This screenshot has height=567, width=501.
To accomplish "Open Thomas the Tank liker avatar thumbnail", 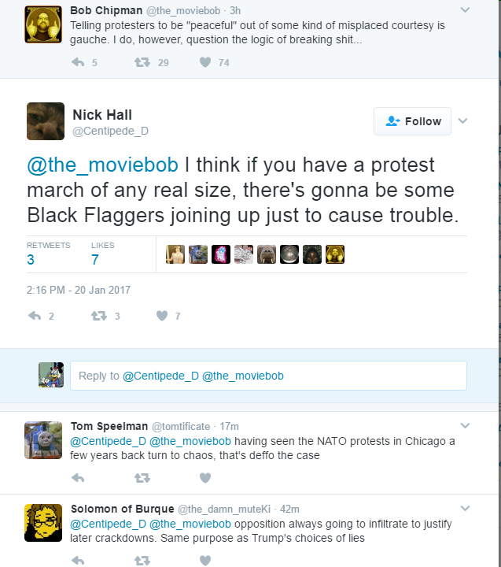I will pyautogui.click(x=198, y=254).
